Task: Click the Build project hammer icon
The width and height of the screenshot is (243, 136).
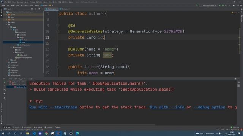Action: (x=197, y=5)
